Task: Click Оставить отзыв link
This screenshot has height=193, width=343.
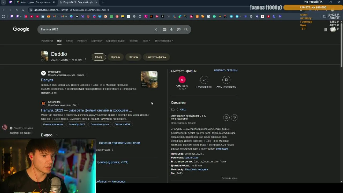Action: pos(230,178)
